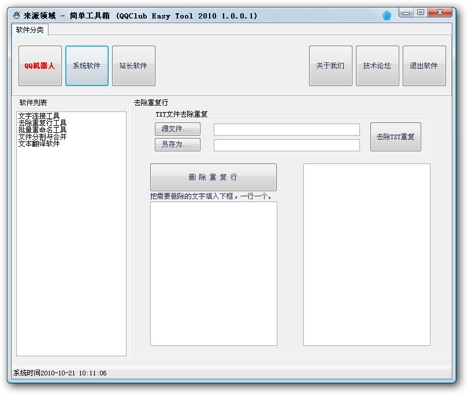Select 去除重复行工具 in software list

click(x=41, y=122)
